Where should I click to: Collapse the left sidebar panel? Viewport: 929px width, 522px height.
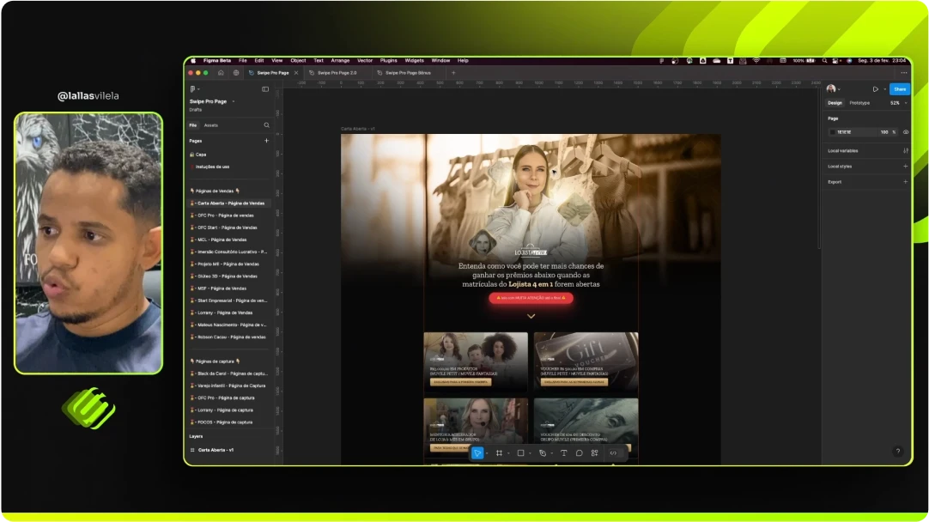[265, 89]
